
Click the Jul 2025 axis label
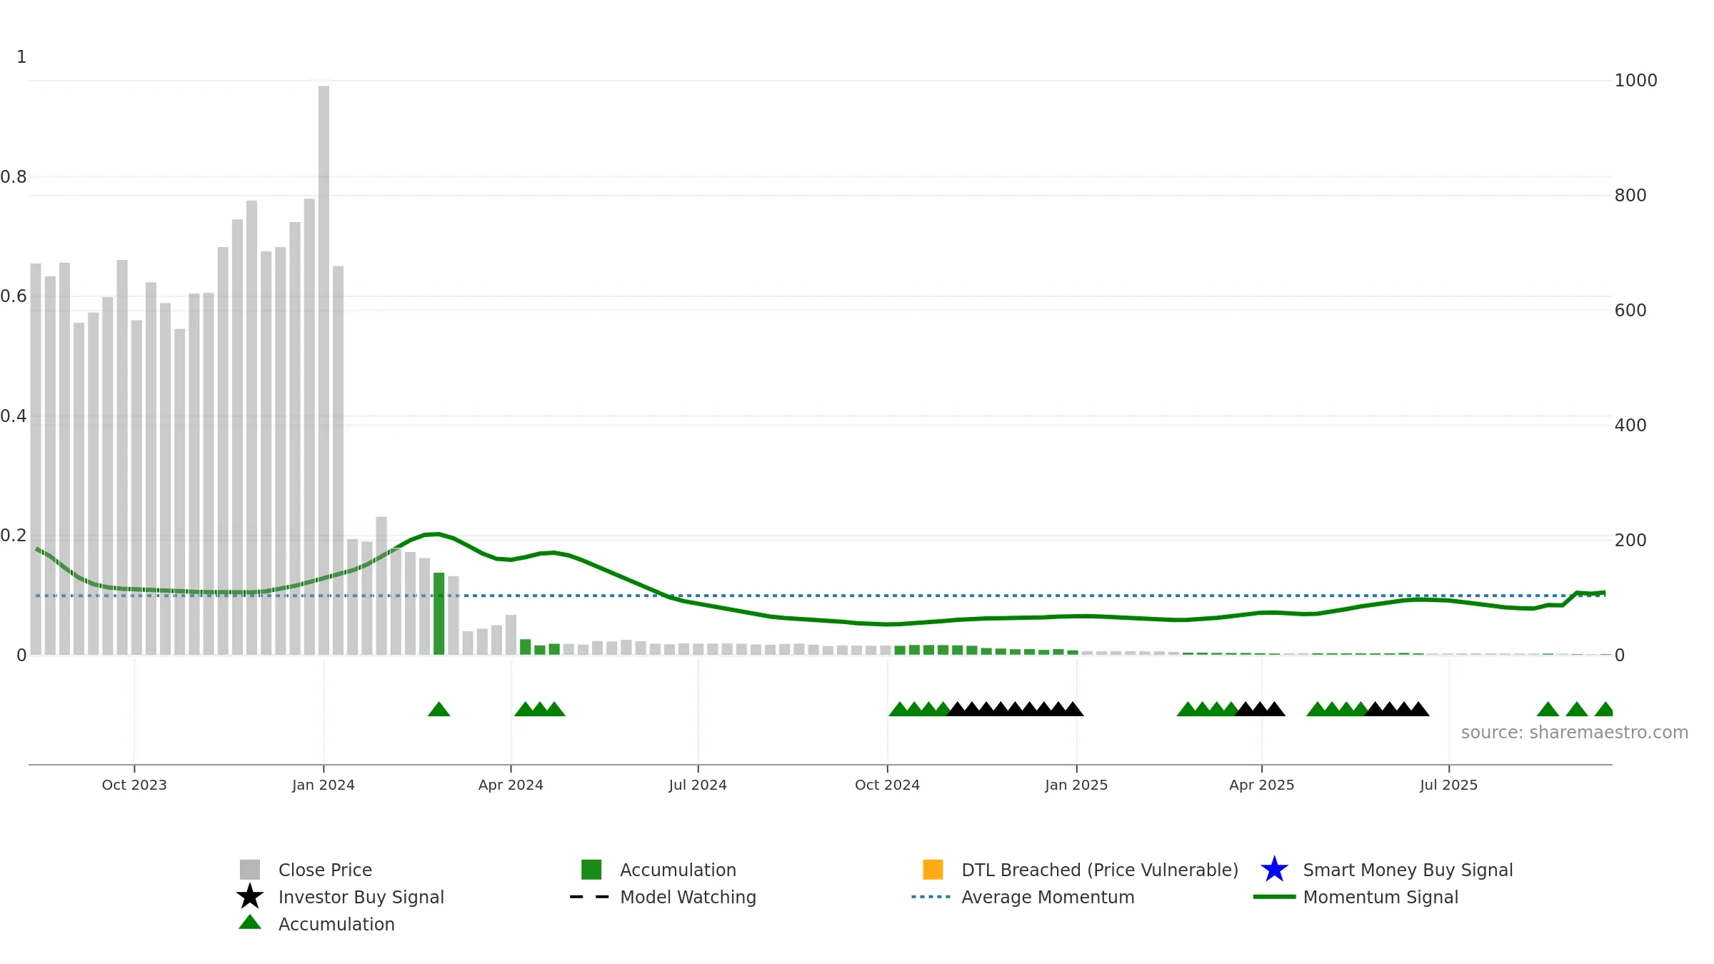[1449, 785]
